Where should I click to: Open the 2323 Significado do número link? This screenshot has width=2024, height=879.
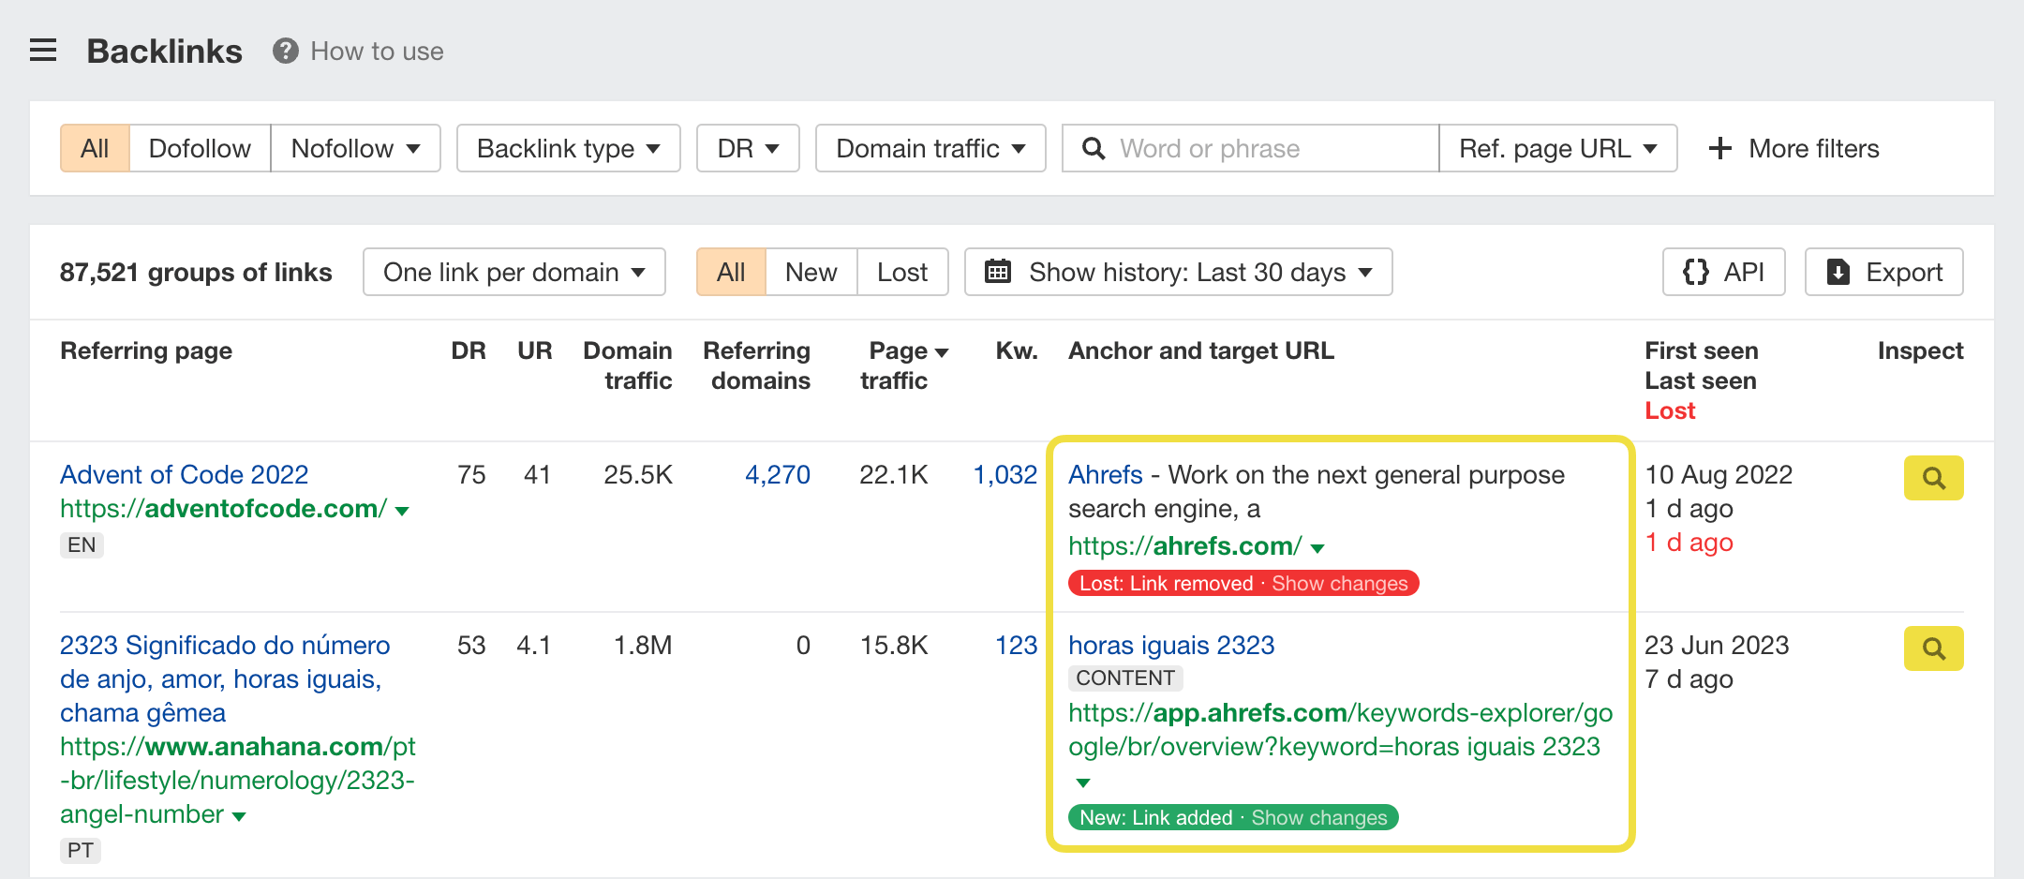[x=225, y=678]
